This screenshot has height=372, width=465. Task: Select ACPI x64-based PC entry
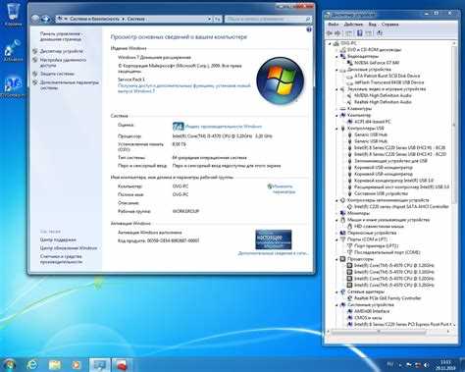[373, 122]
